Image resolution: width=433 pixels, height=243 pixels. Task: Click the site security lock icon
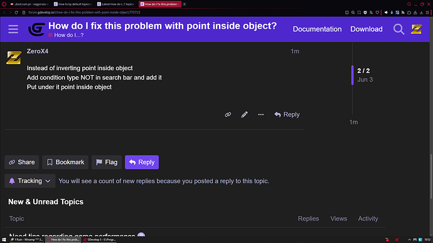pos(24,13)
